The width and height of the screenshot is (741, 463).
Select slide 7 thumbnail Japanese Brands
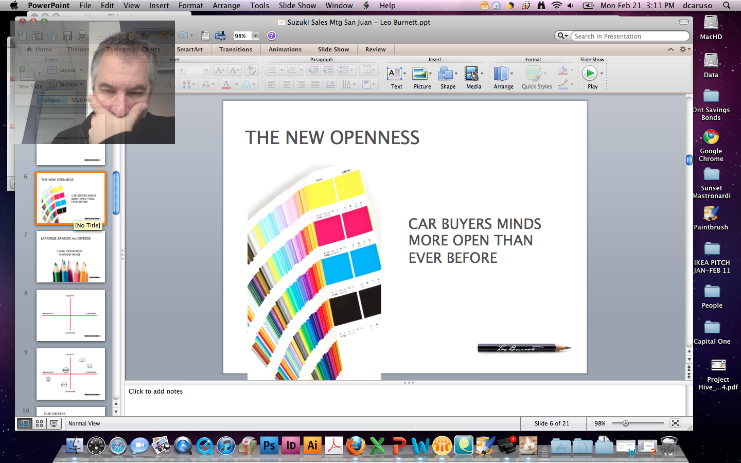tap(70, 257)
